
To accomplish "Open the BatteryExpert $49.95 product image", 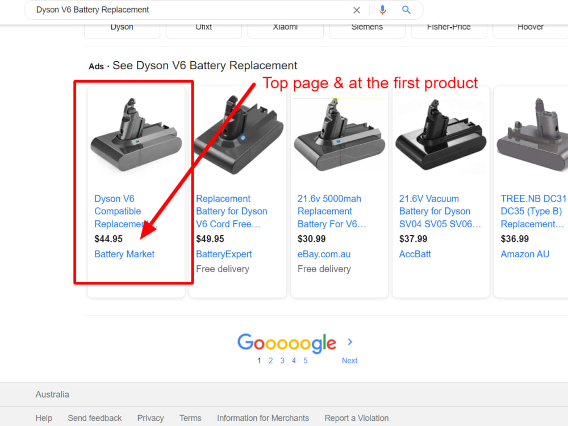I will pyautogui.click(x=238, y=135).
